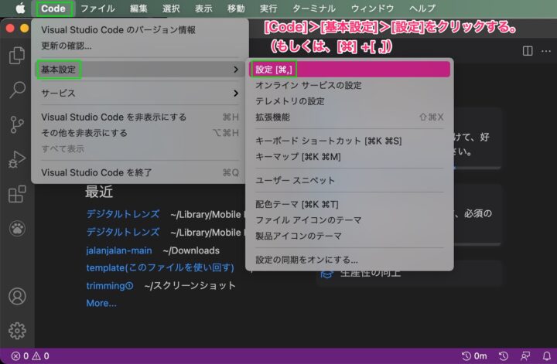Screen dimensions: 557x364
Task: Open the errors and warnings status indicator
Action: (30, 356)
